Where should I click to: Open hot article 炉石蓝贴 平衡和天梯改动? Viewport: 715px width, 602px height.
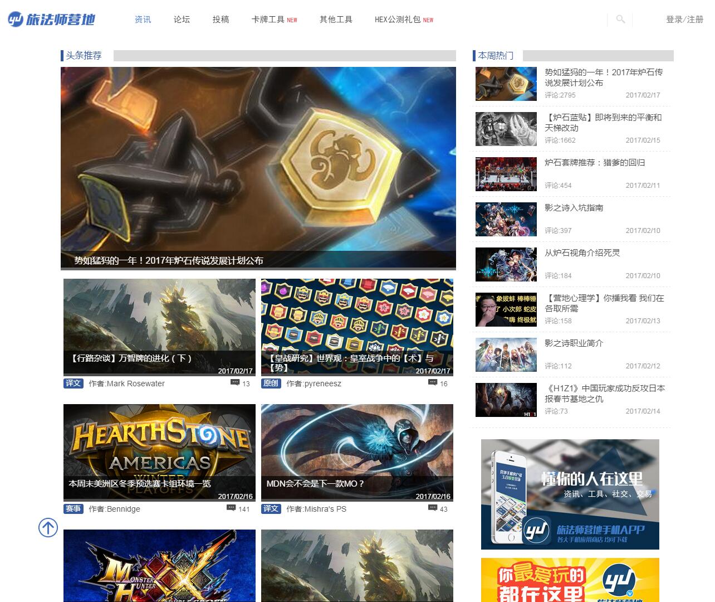(x=603, y=123)
